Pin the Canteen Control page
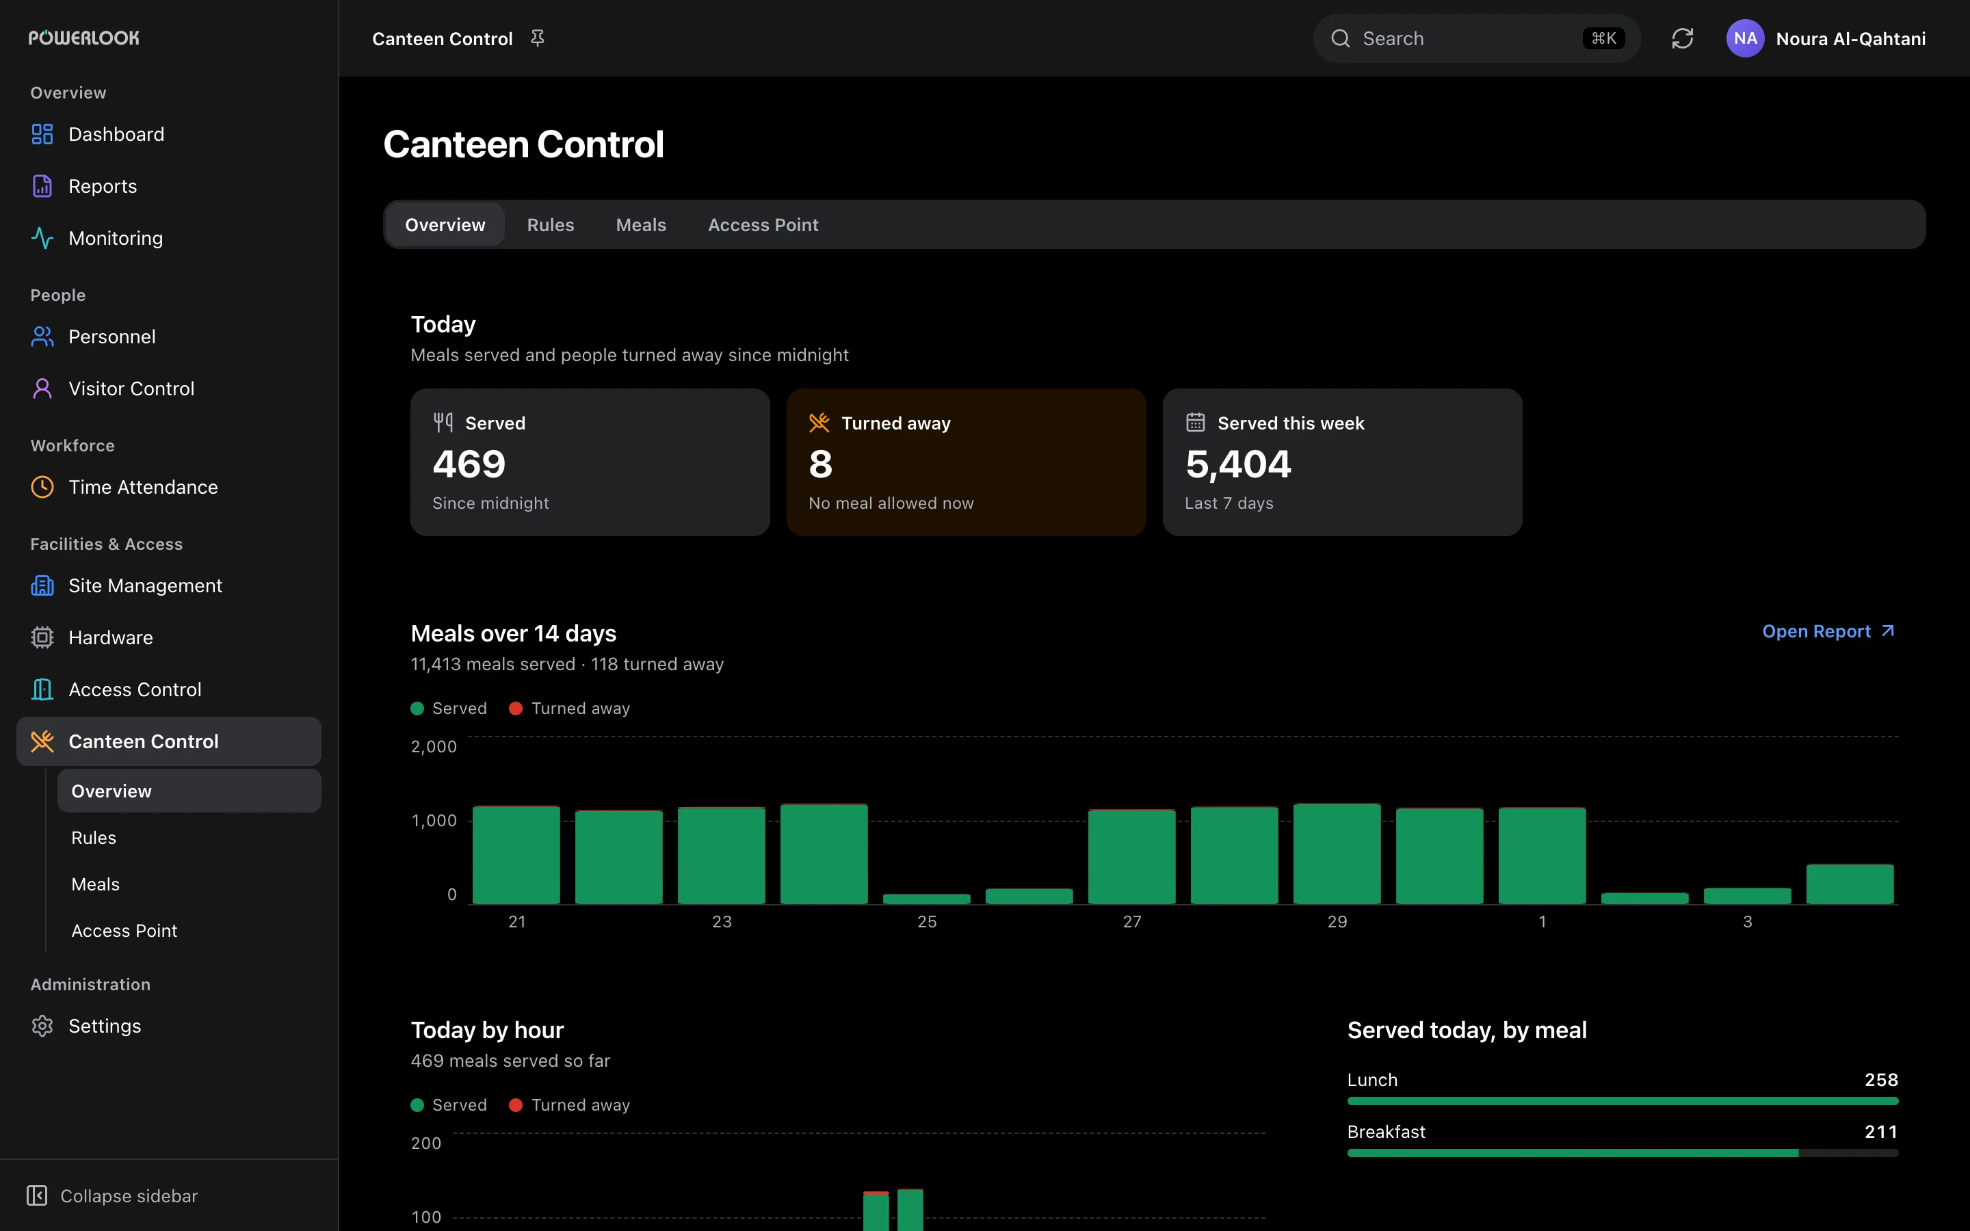This screenshot has width=1970, height=1231. 537,38
